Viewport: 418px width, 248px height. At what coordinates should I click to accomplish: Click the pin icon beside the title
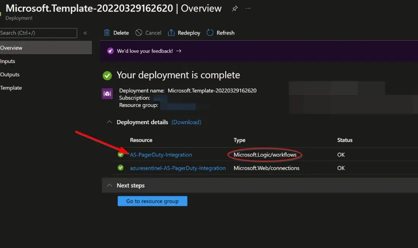coord(235,8)
